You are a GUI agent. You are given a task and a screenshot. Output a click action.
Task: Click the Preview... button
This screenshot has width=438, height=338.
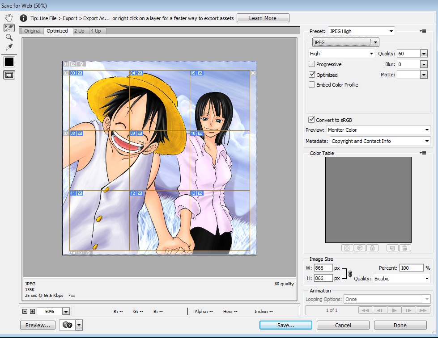pos(38,325)
